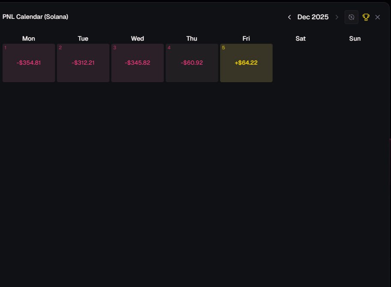Open December 4 cell showing -$60.92
The width and height of the screenshot is (391, 287).
tap(192, 63)
